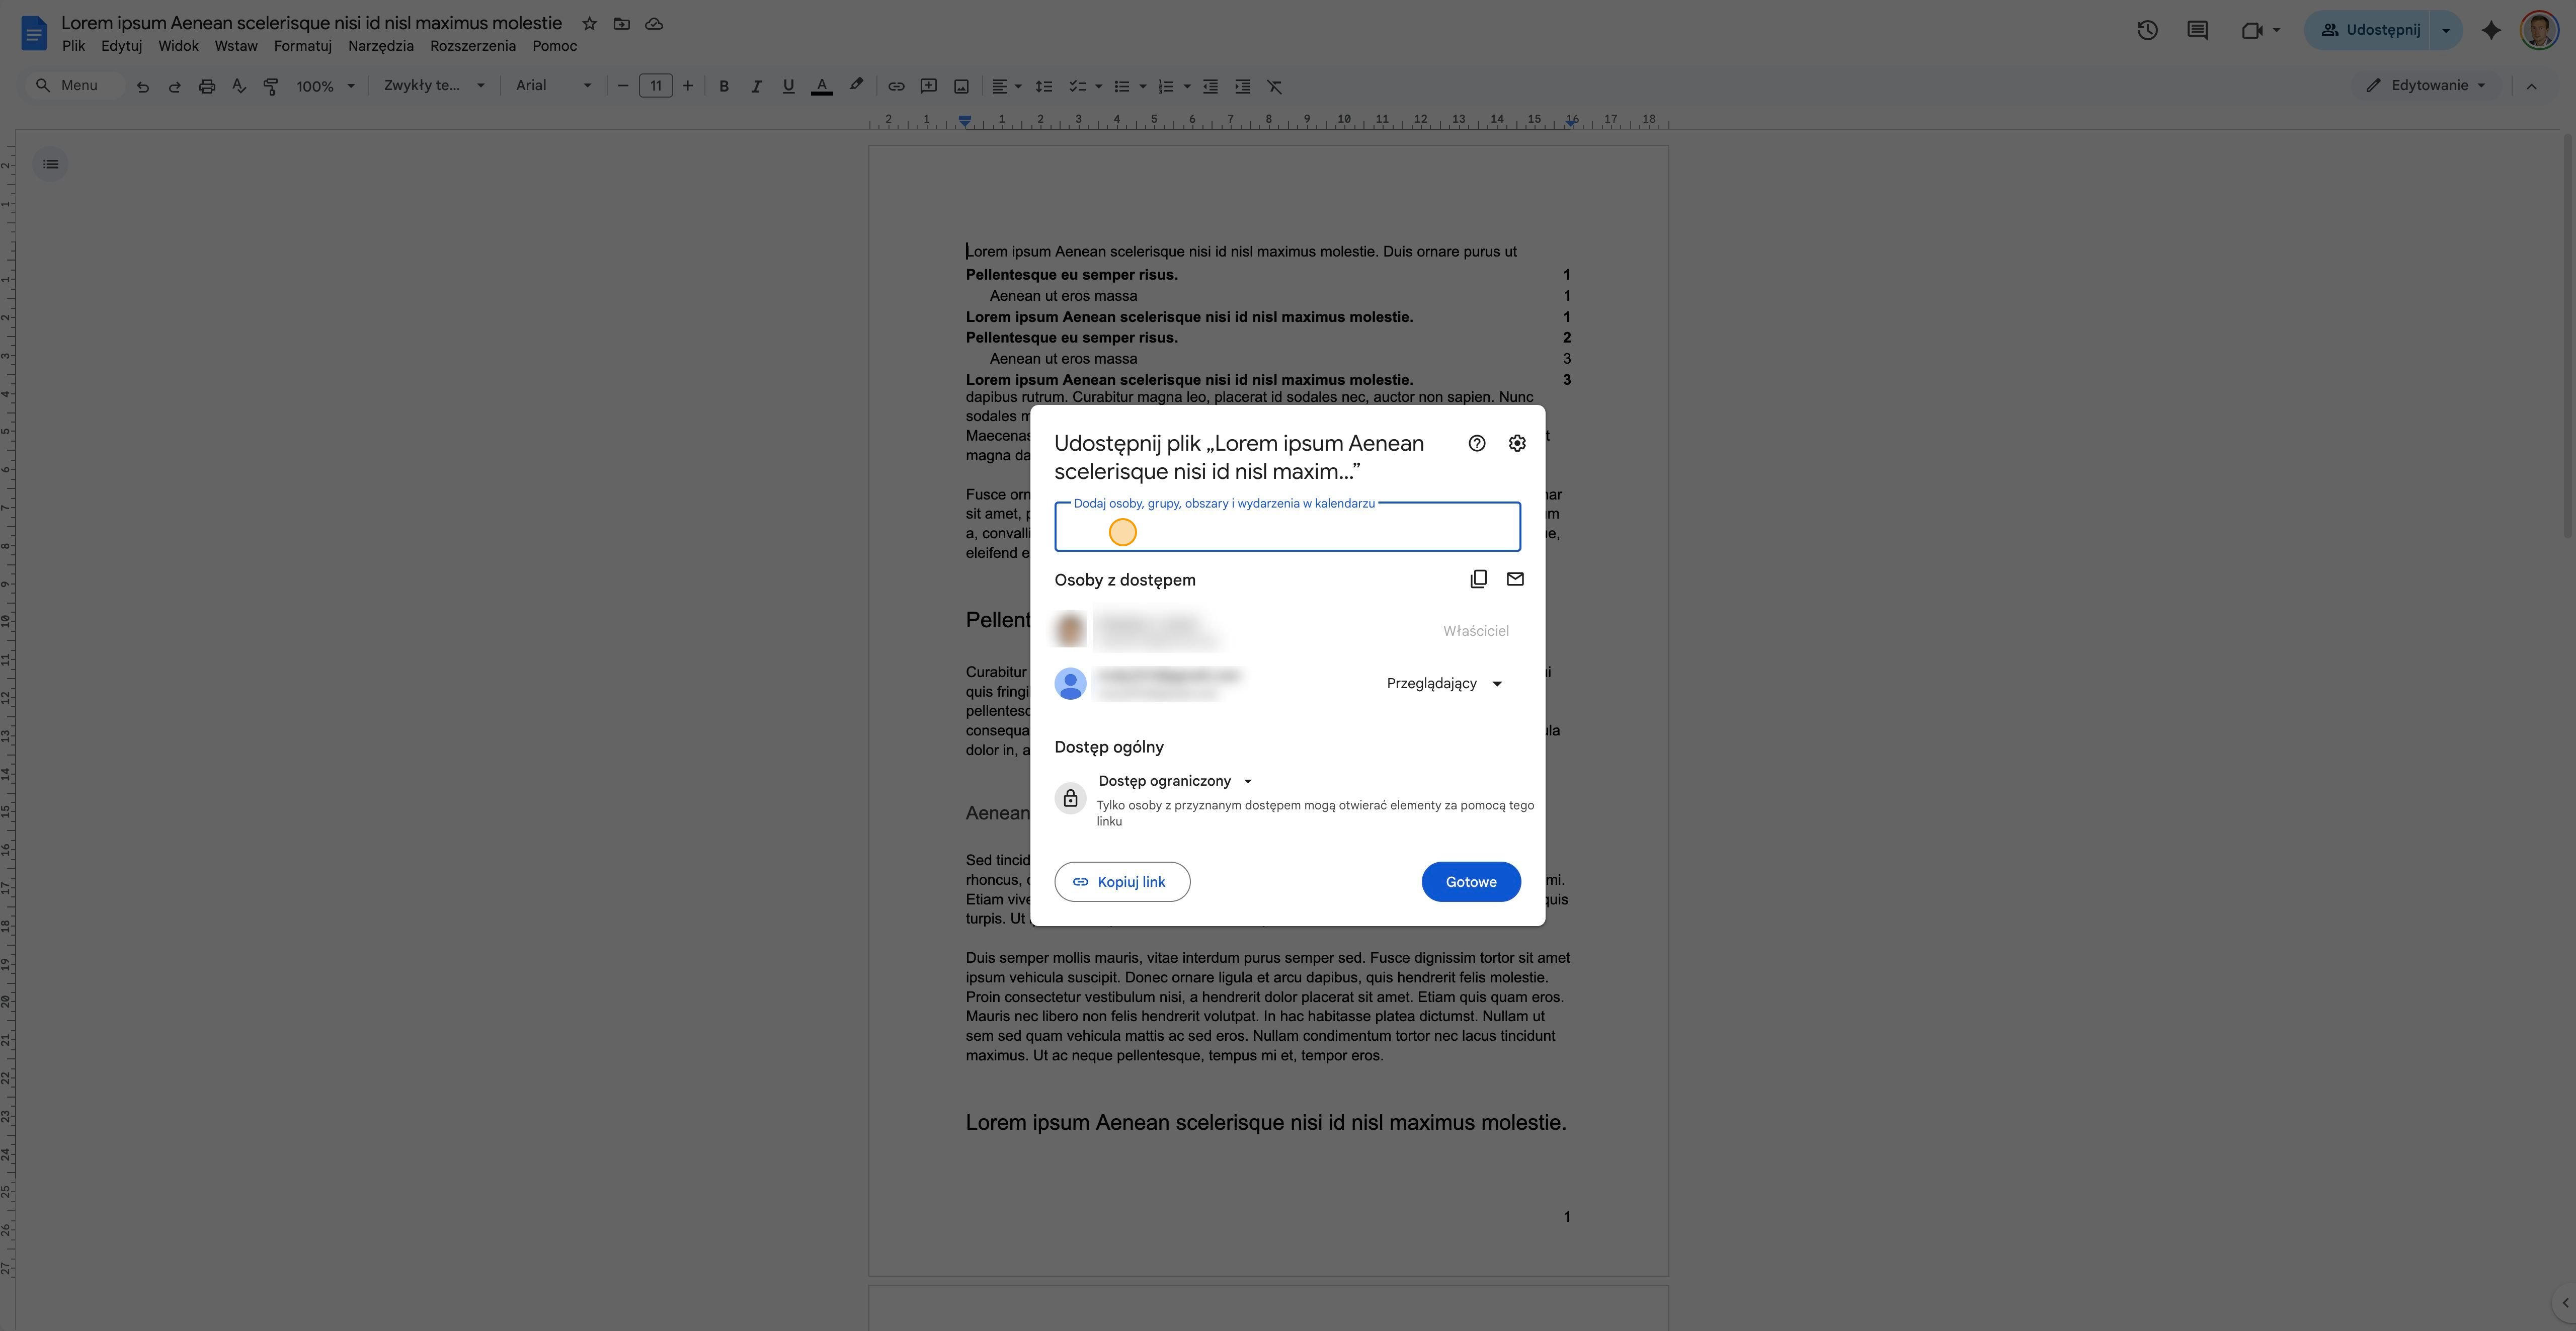
Task: Click the Menu search box in toolbar
Action: (75, 86)
